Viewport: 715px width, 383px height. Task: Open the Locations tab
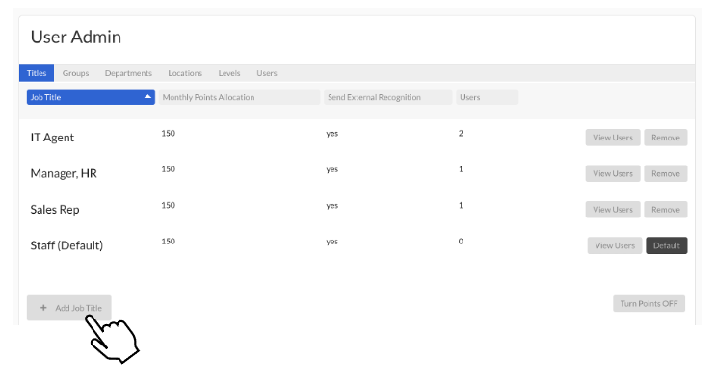click(x=185, y=73)
